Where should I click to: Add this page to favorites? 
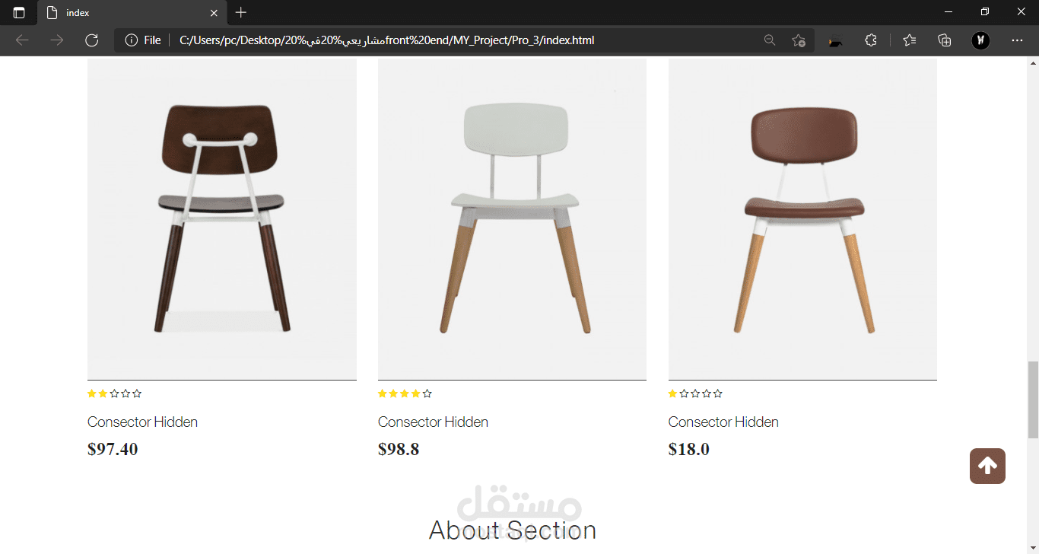point(798,40)
